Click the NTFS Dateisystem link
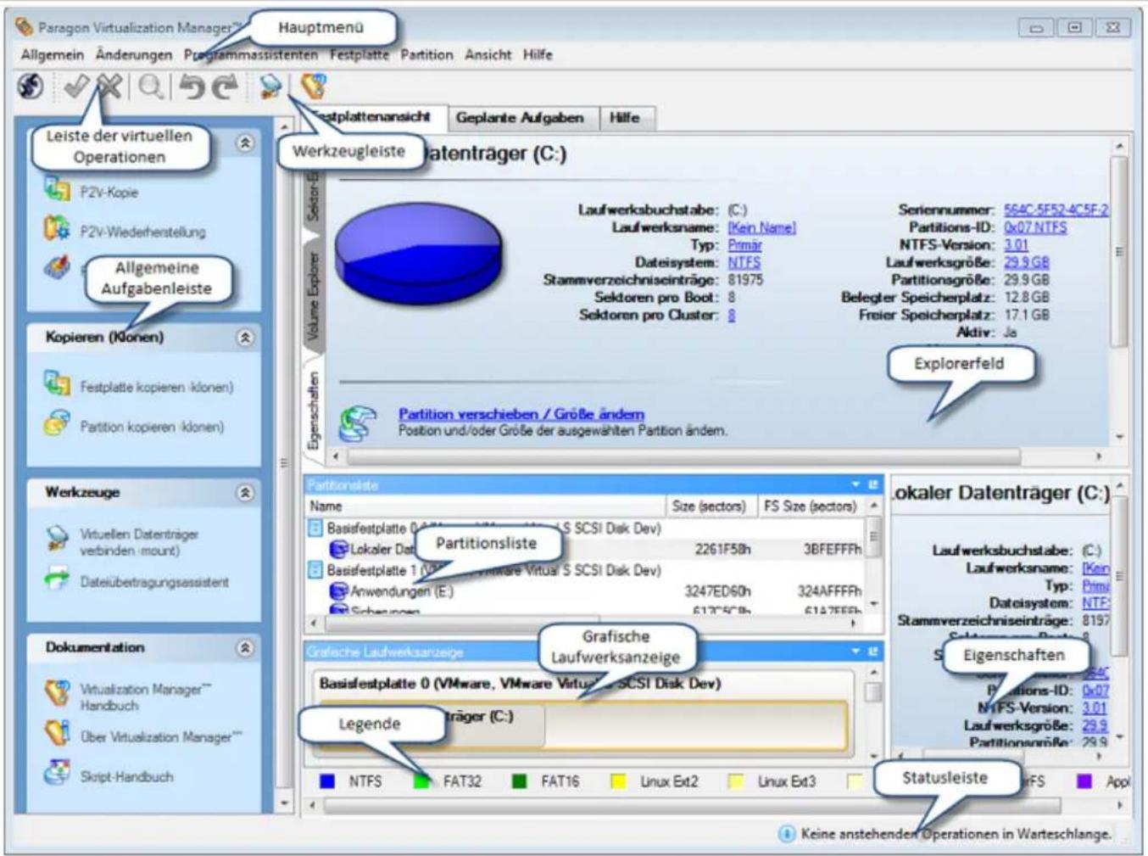This screenshot has width=1148, height=856. (x=744, y=263)
